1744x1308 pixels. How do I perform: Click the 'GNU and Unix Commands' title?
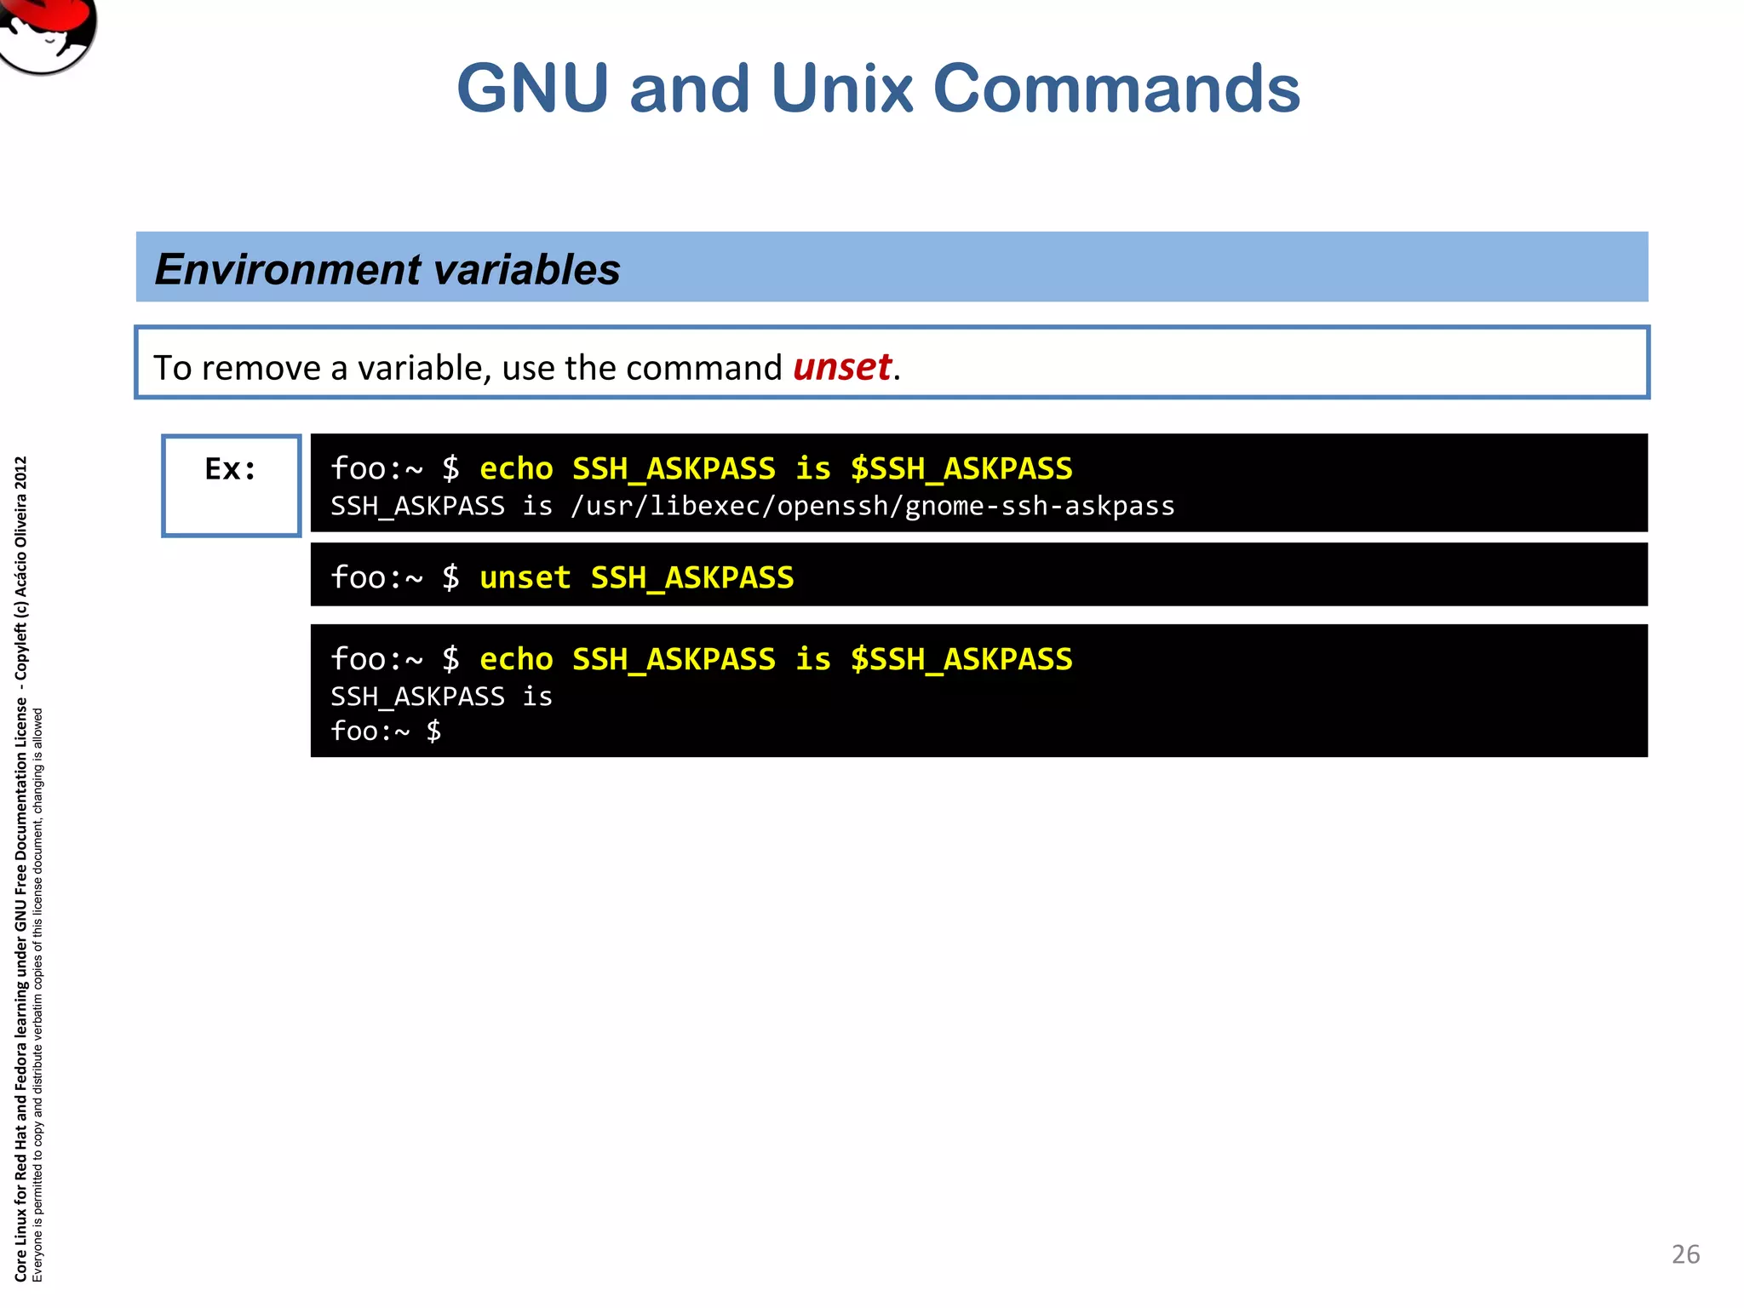(x=878, y=89)
